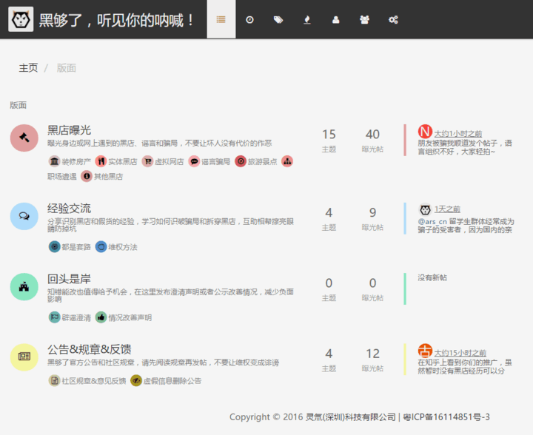Screen dimensions: 533x435
Task: Click the yellow newspaper icon for 公告&规章&反馈
Action: tap(24, 357)
